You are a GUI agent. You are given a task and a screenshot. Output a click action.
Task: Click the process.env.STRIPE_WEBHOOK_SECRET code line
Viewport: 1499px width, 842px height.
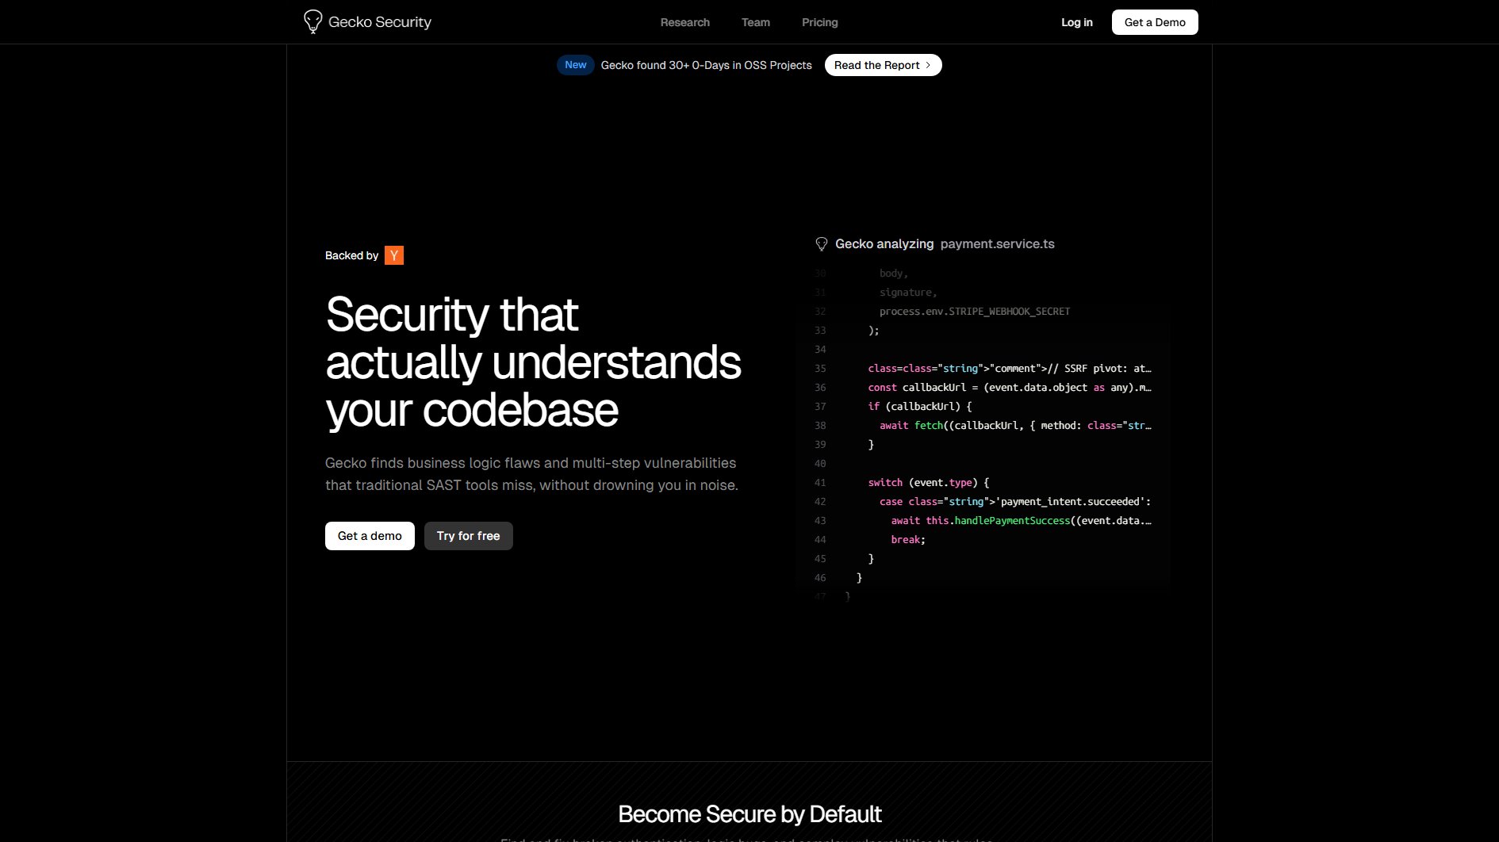click(x=975, y=312)
